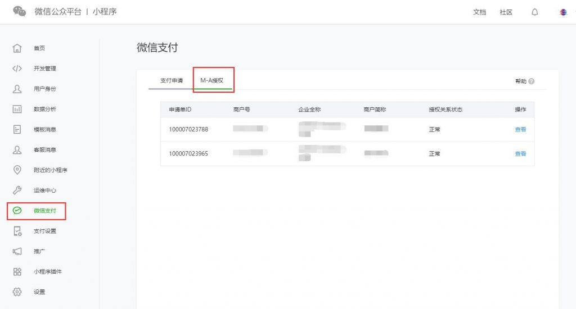Viewport: 576px width, 309px height.
Task: Click the WeChat logo in the header
Action: (x=20, y=11)
